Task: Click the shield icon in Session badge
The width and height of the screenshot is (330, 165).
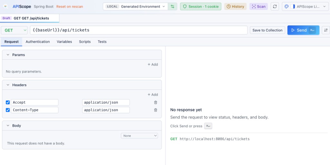Action: click(185, 6)
